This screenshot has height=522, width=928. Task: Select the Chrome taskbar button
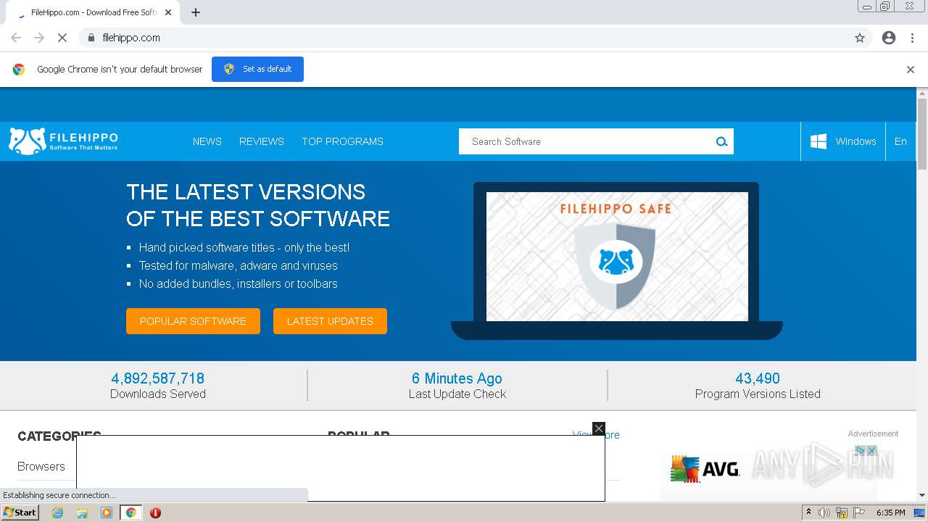(x=130, y=513)
